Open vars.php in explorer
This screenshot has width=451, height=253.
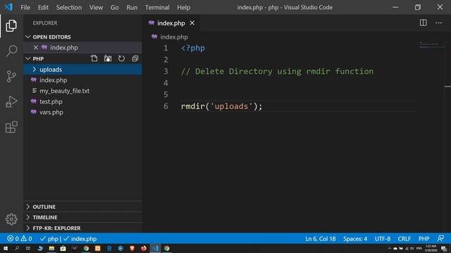coord(82,112)
